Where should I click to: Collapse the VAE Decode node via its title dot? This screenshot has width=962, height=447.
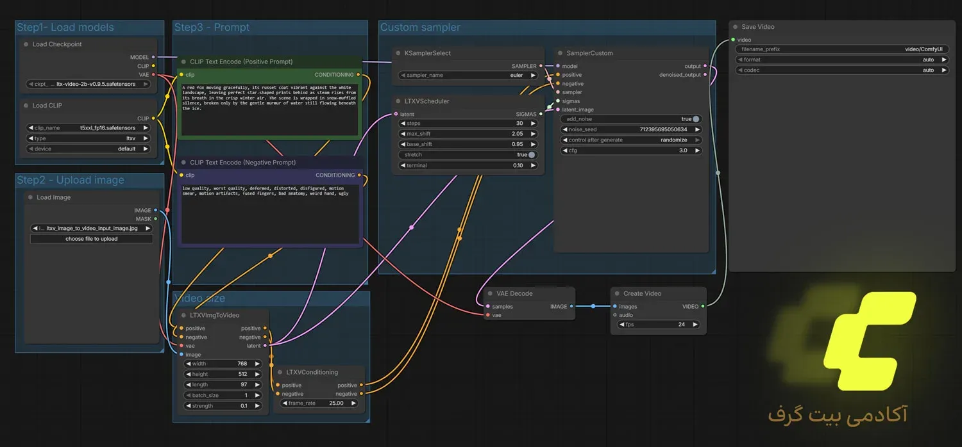click(x=490, y=294)
